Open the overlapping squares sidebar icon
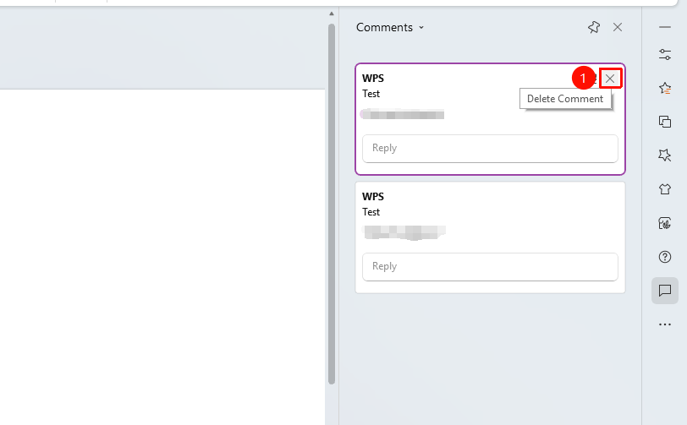The width and height of the screenshot is (687, 425). (x=665, y=122)
